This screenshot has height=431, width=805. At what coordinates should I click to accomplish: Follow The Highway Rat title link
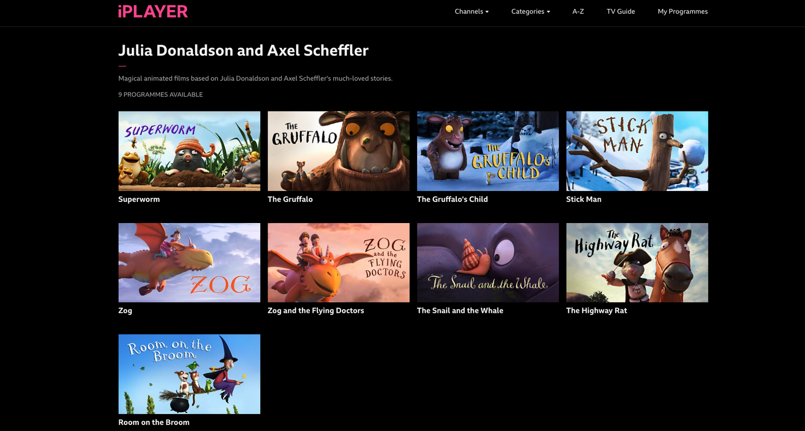[597, 311]
